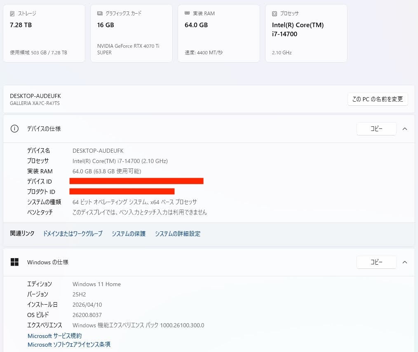The height and width of the screenshot is (352, 418).
Task: Click the プロダクト ID label
Action: (41, 192)
